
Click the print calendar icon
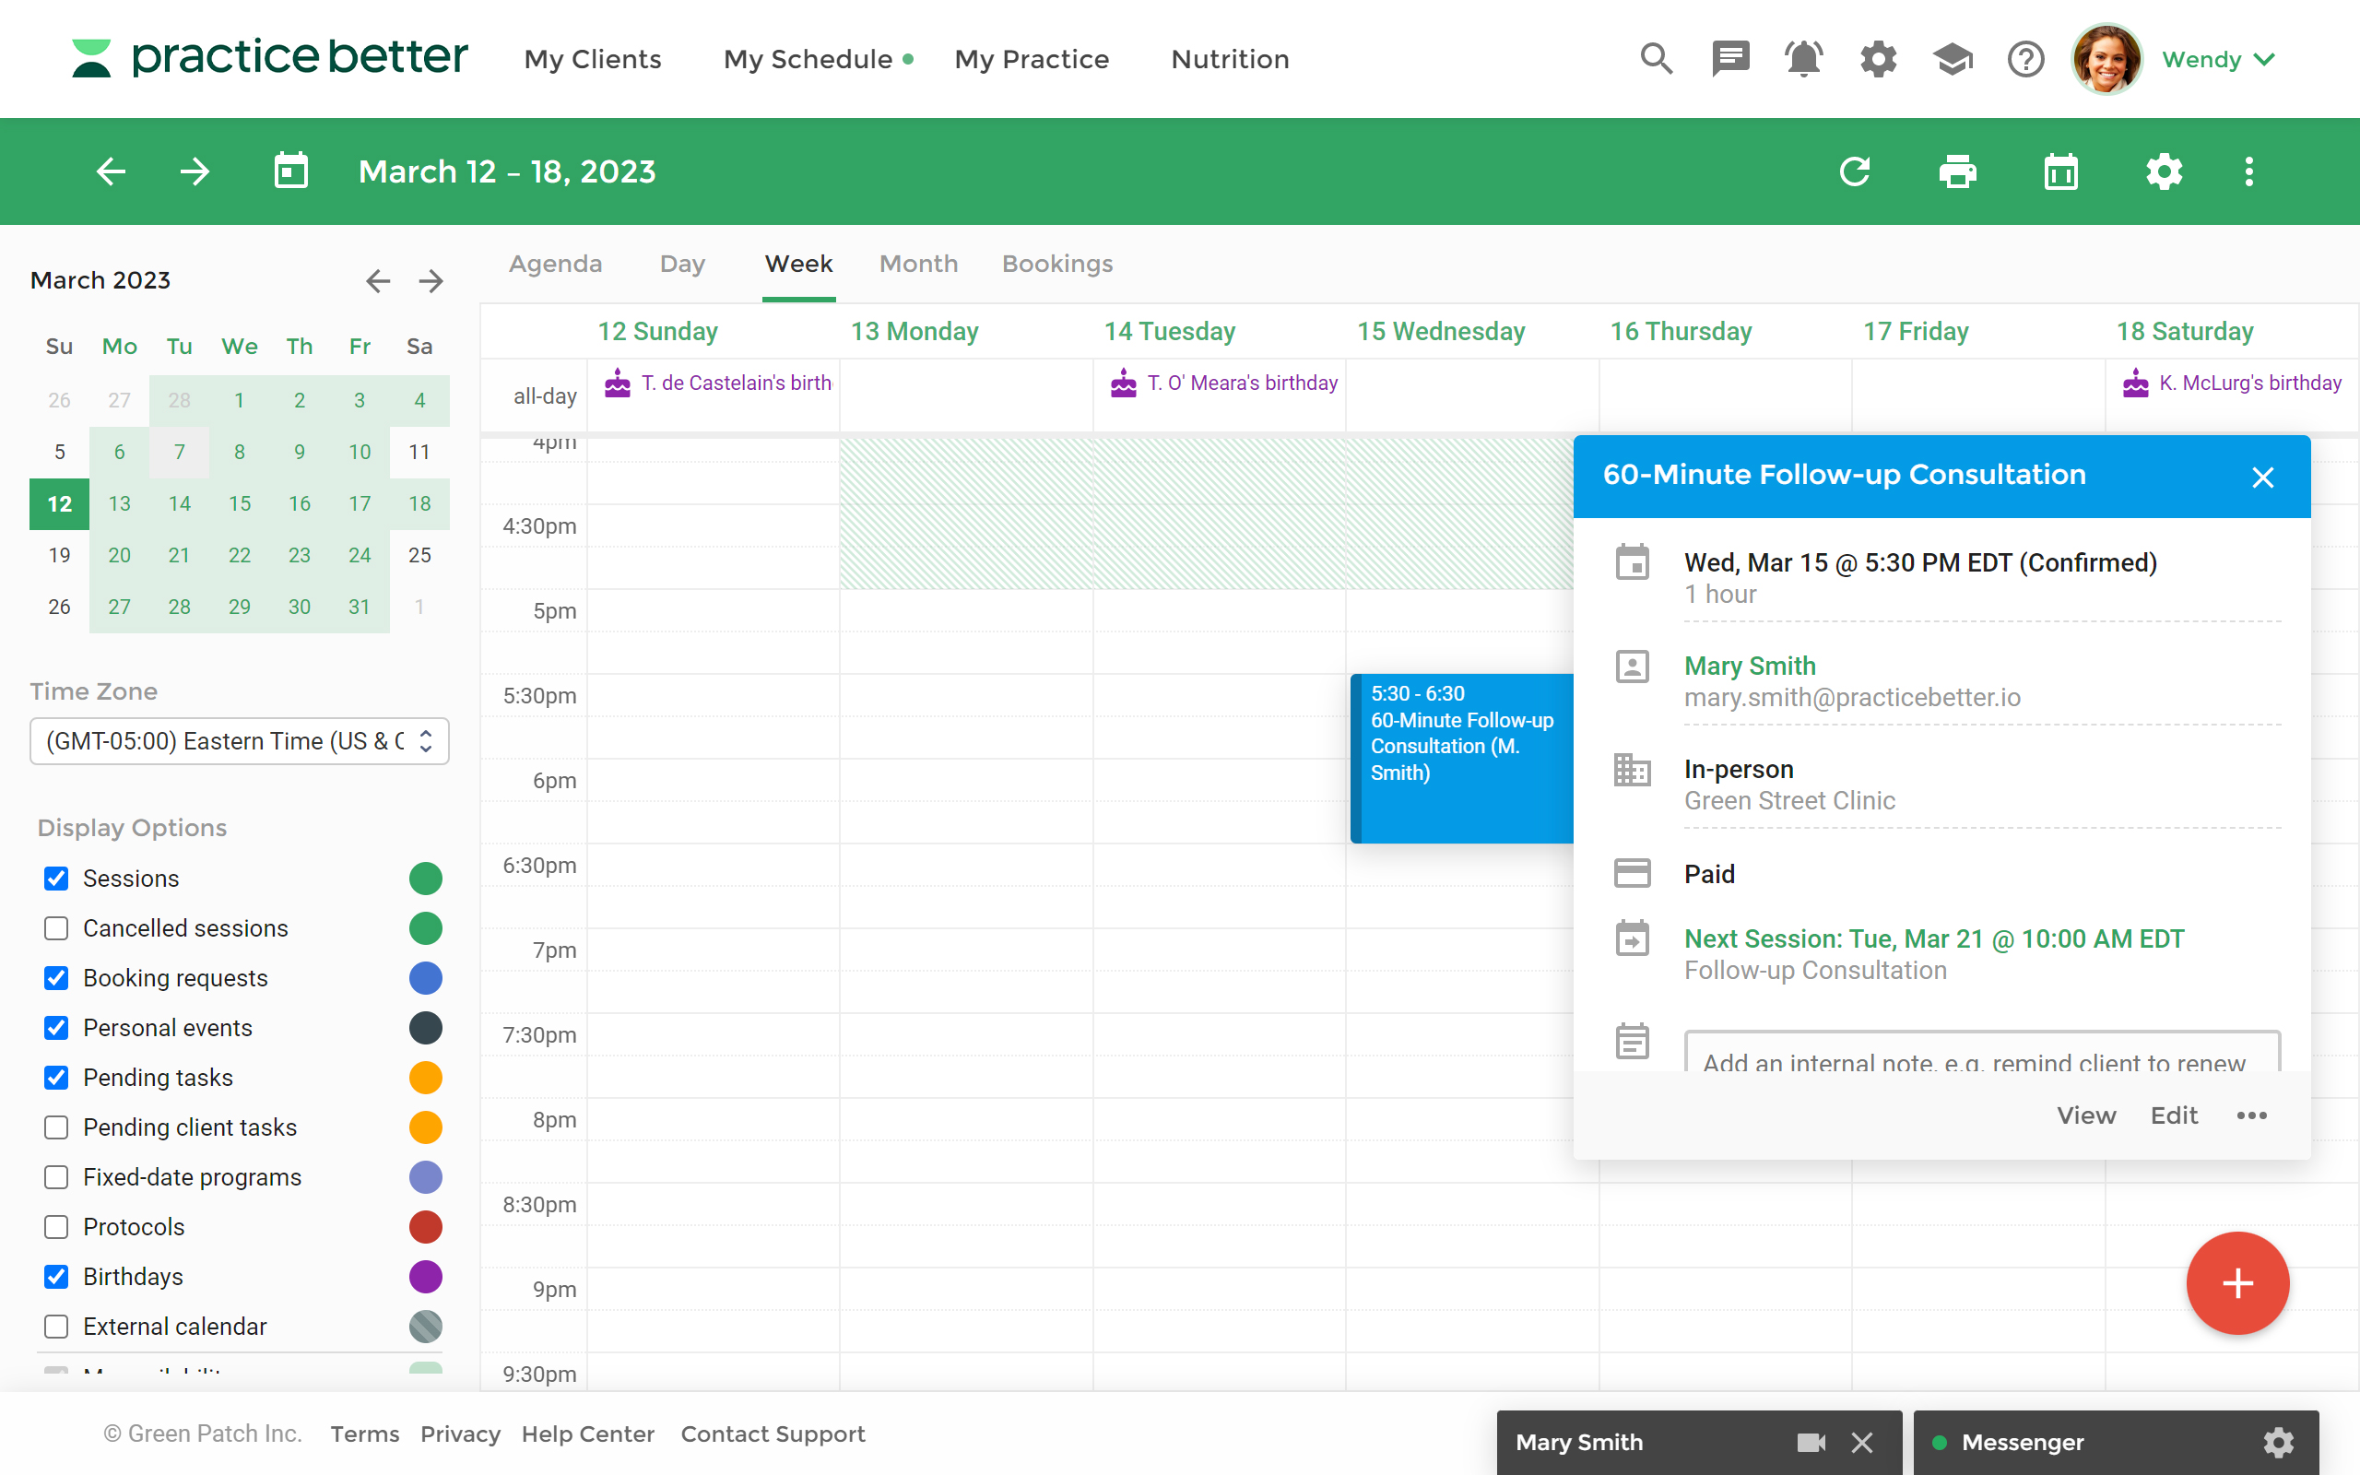1957,171
